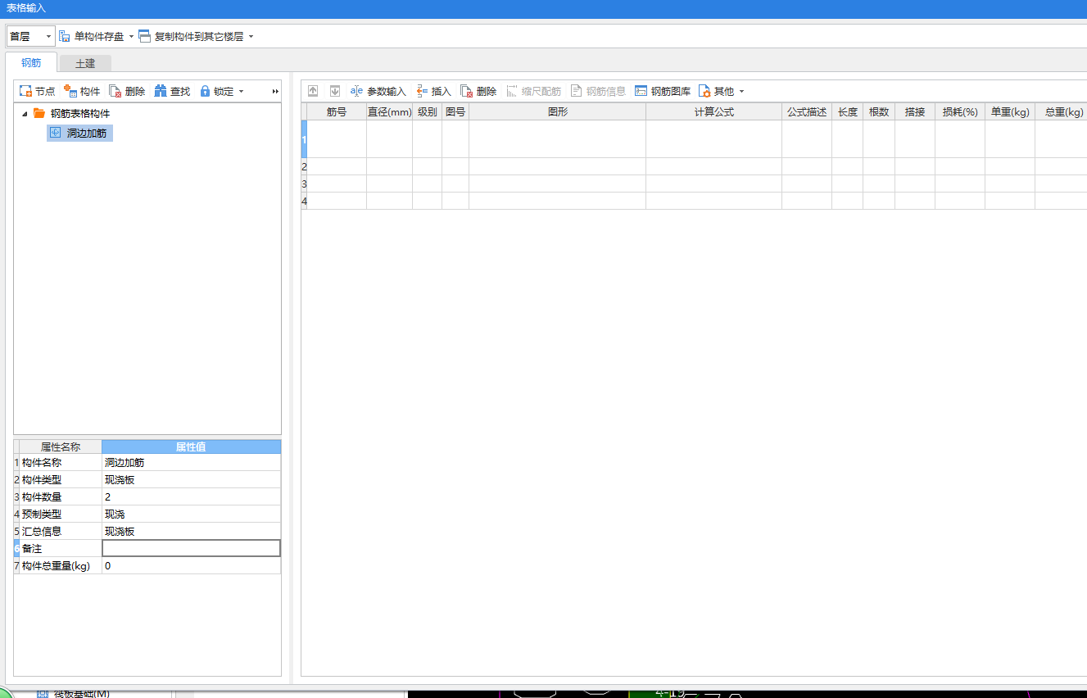Viewport: 1087px width, 698px height.
Task: Click the 损耗(%) column header
Action: click(x=960, y=112)
